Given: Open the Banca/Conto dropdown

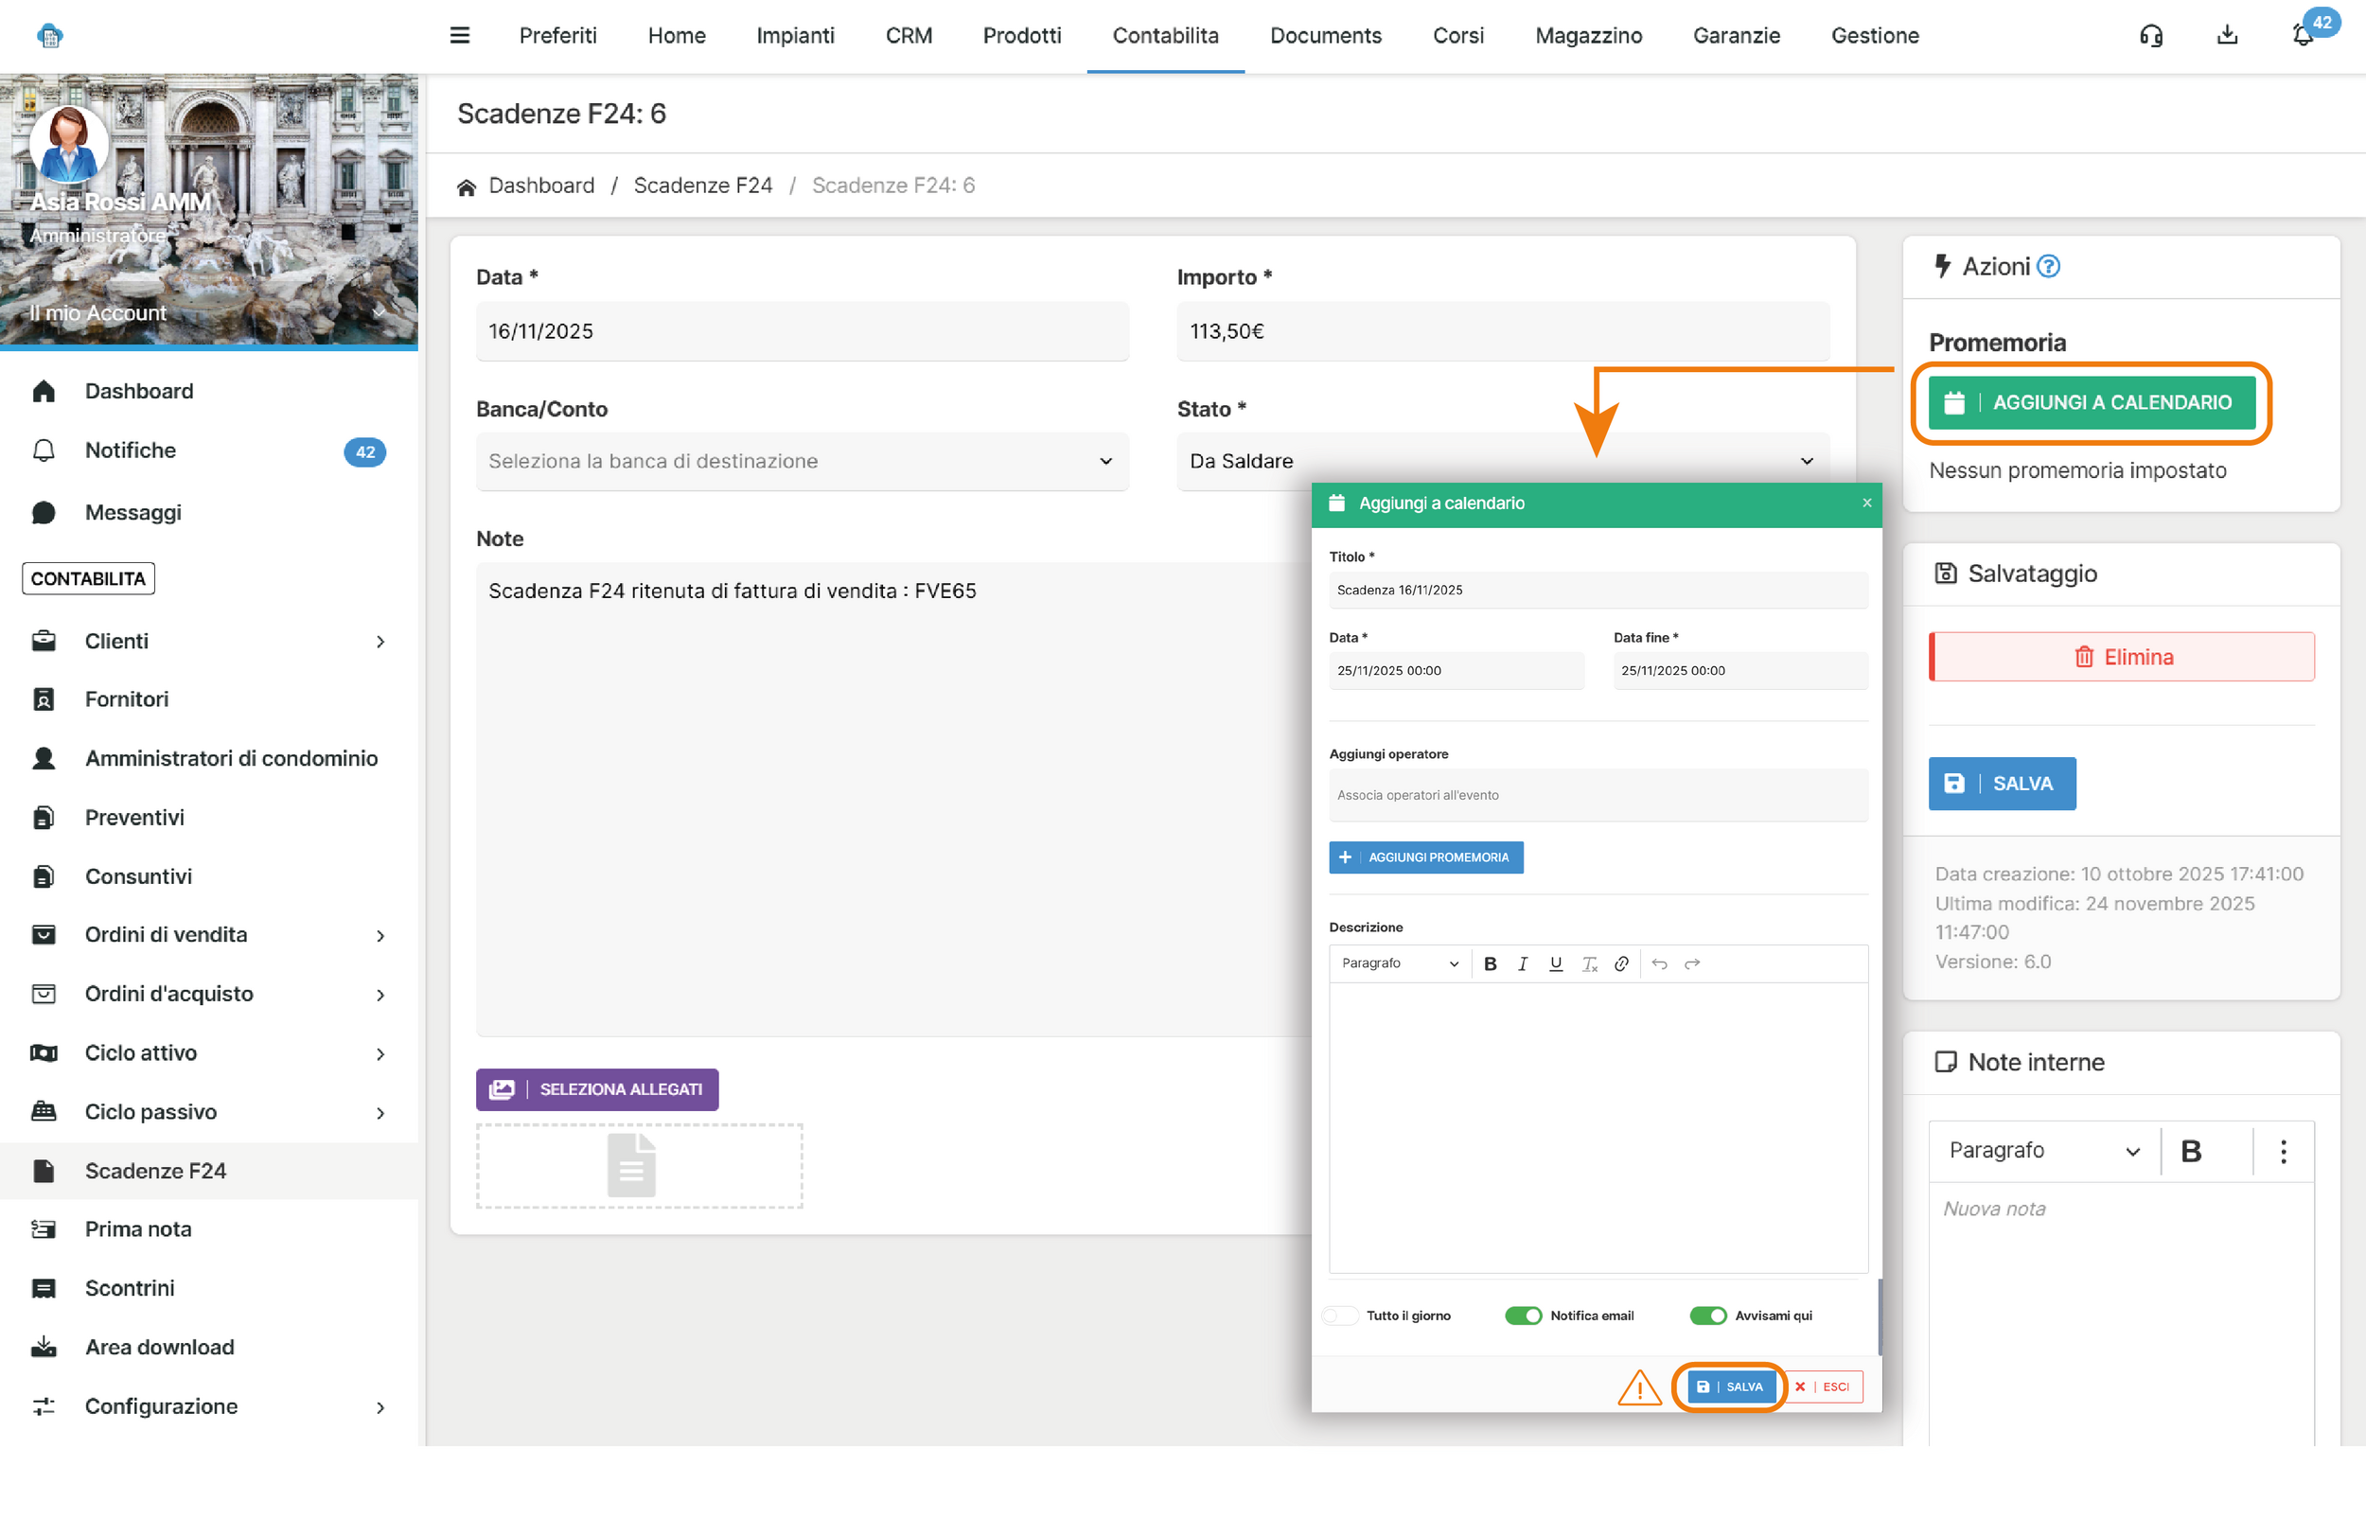Looking at the screenshot, I should (801, 461).
